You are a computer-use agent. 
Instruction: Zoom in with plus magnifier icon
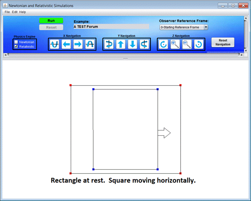175,44
